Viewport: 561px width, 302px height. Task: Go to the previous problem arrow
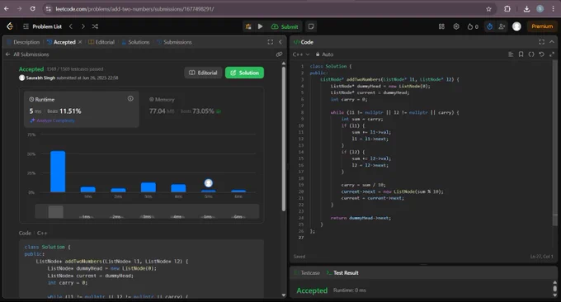[71, 26]
